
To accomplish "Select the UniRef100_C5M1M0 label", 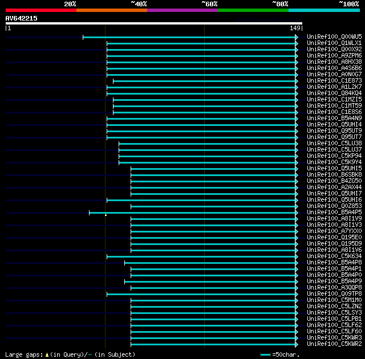I will [334, 300].
